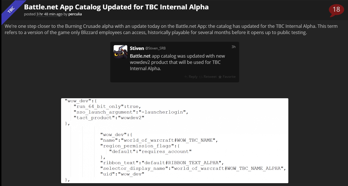Click the tweet's message body text
Viewport: 348px width, 186px height.
point(178,62)
